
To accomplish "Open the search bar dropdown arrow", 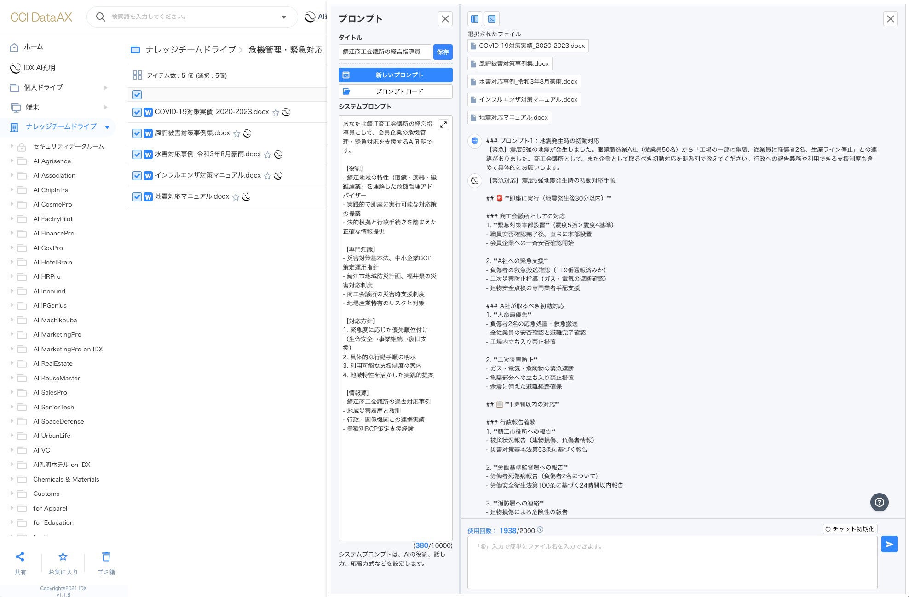I will [x=284, y=17].
